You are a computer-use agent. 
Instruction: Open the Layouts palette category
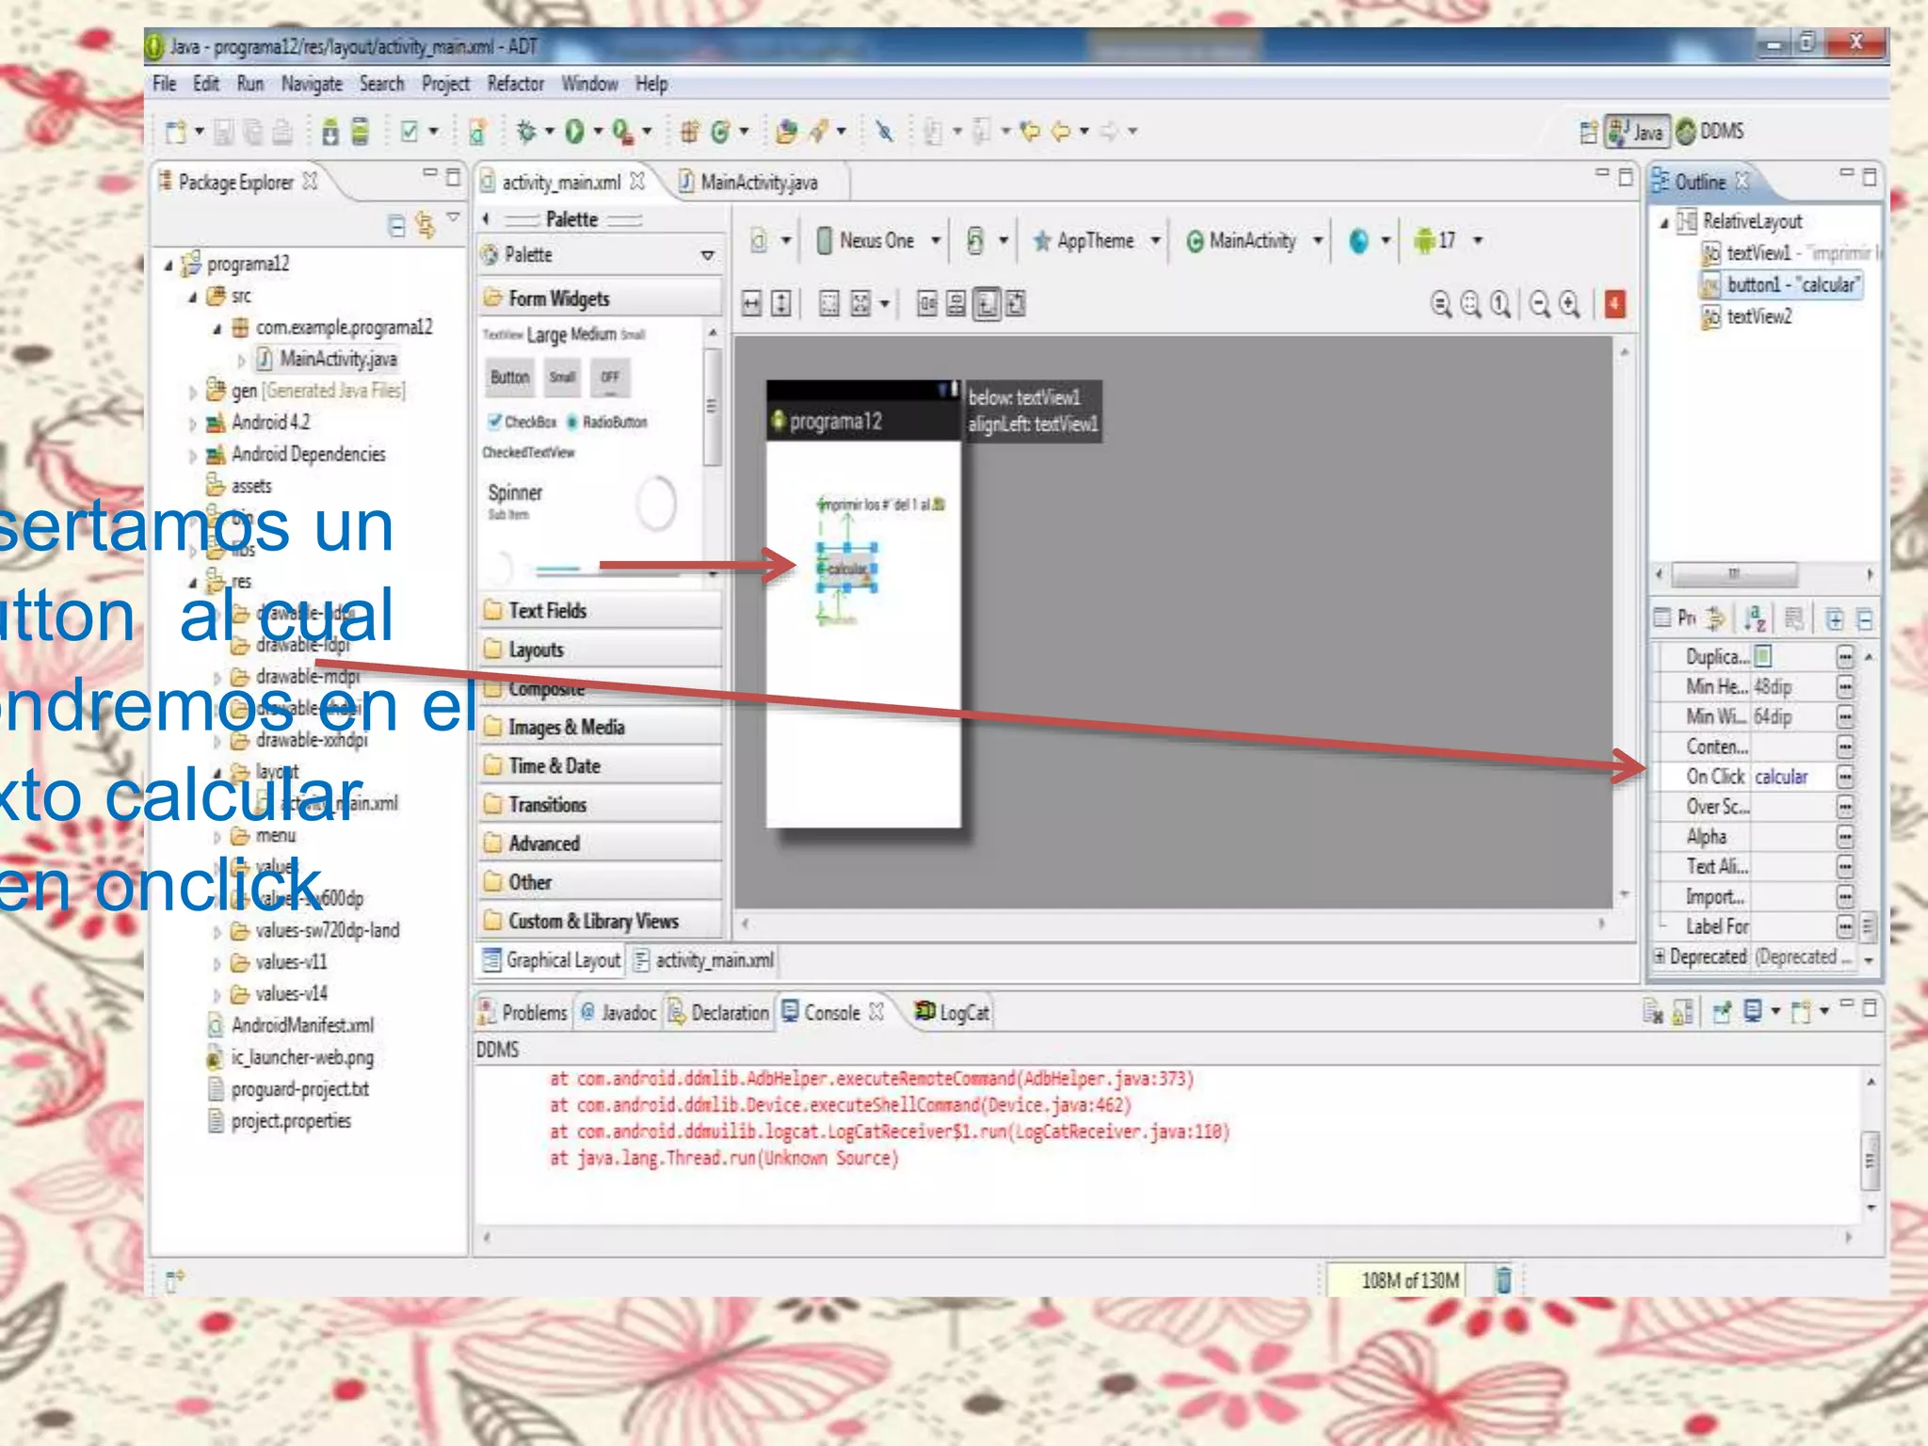point(600,650)
